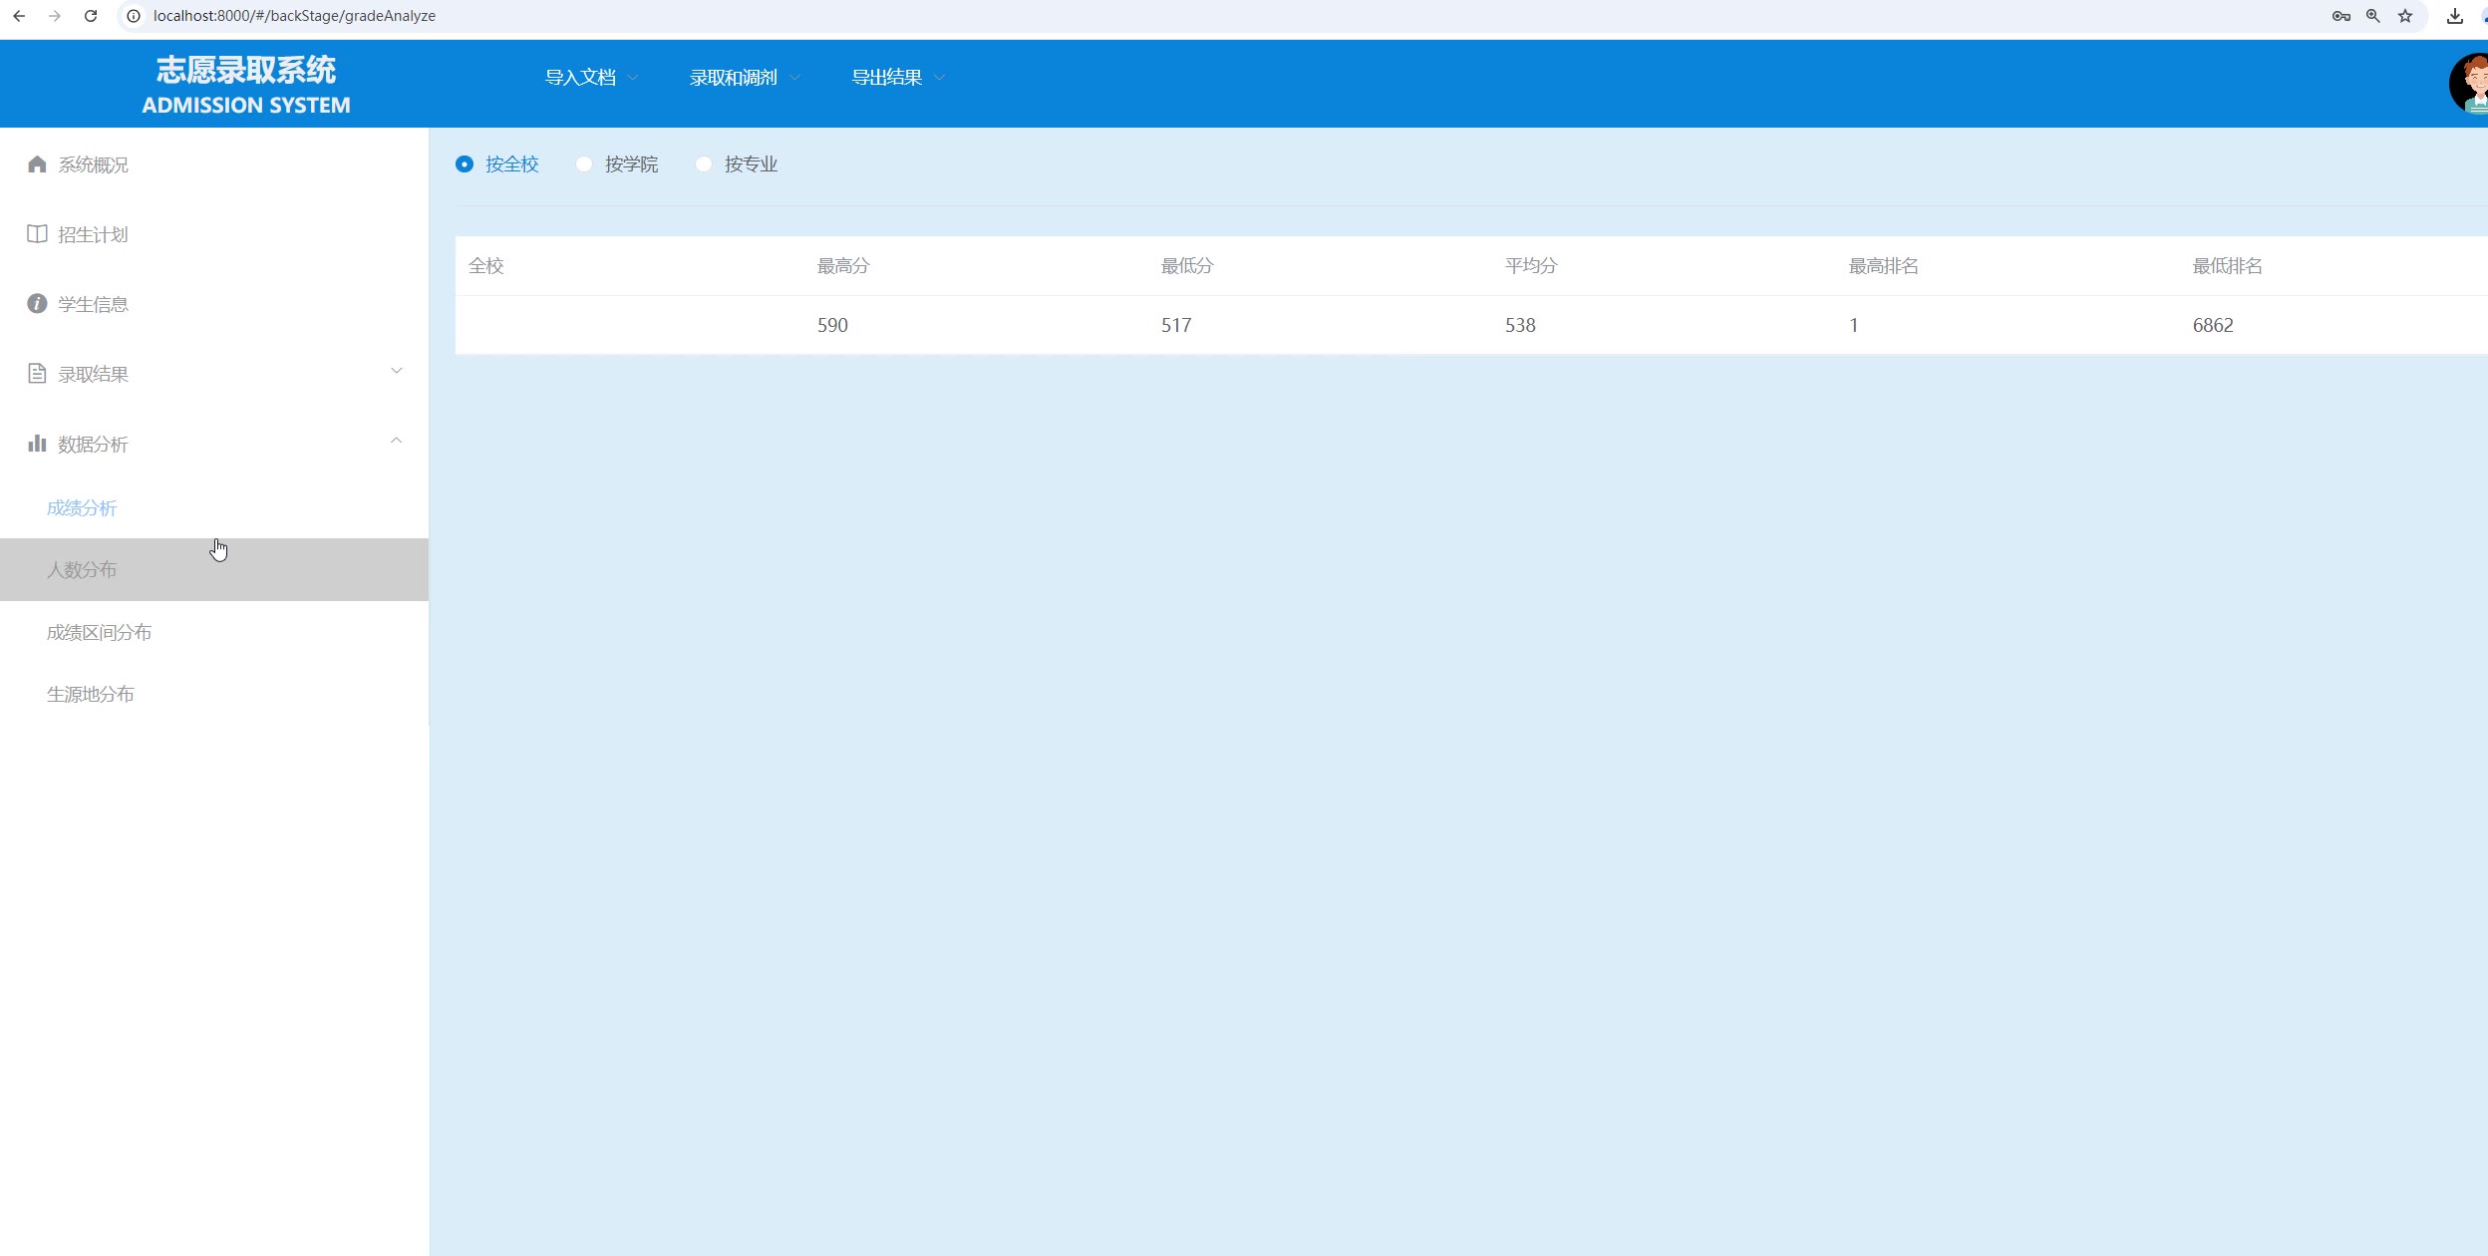
Task: Click the book icon beside 招生计划
Action: coord(37,234)
